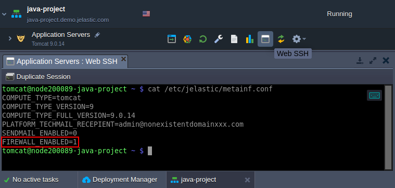Click the Application Servers layer label
The image size is (395, 188).
[61, 35]
